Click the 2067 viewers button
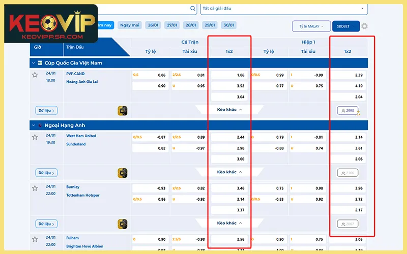407x254 pixels. tap(347, 224)
